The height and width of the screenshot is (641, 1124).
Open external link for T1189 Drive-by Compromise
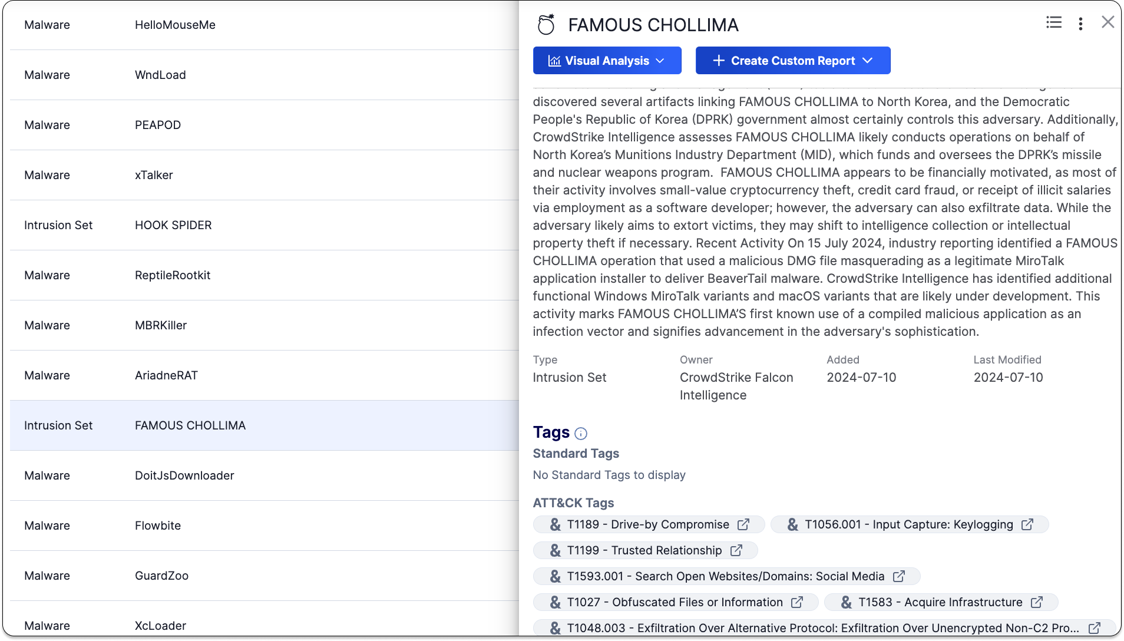coord(743,524)
